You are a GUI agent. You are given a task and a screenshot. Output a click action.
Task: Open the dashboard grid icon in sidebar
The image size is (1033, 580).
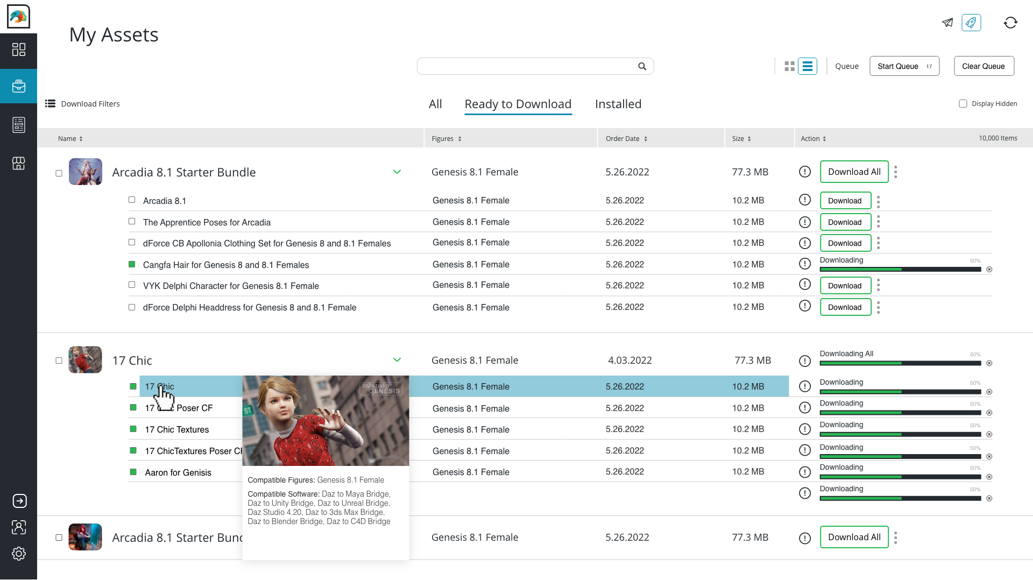coord(19,49)
